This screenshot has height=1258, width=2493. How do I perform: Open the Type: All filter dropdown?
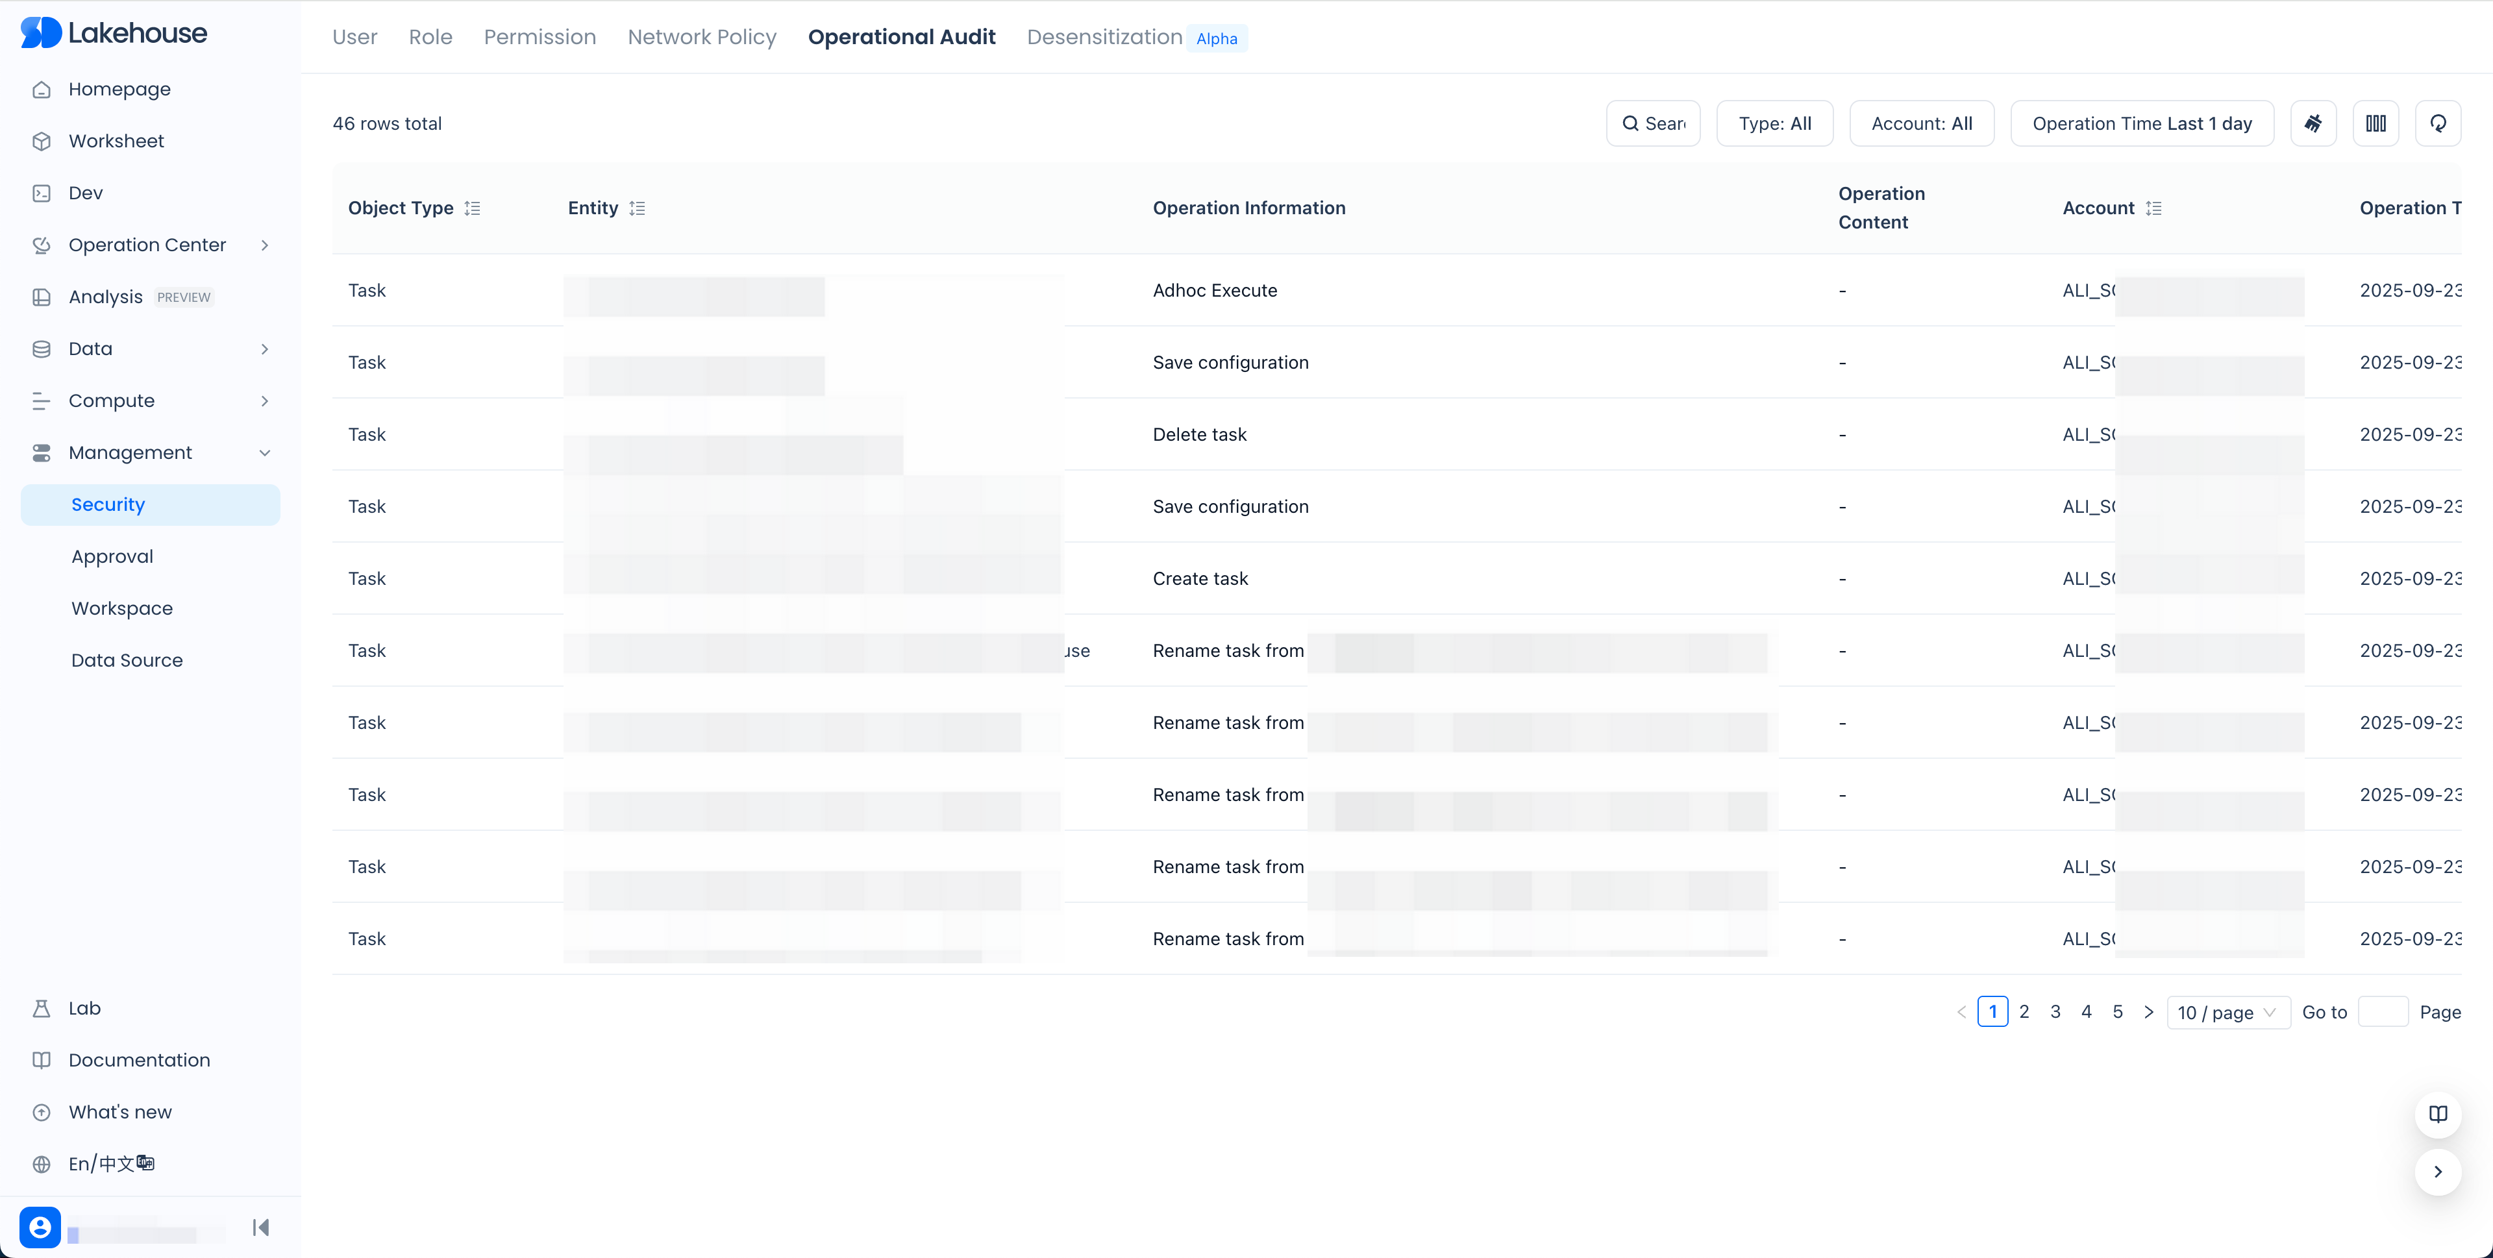coord(1774,123)
